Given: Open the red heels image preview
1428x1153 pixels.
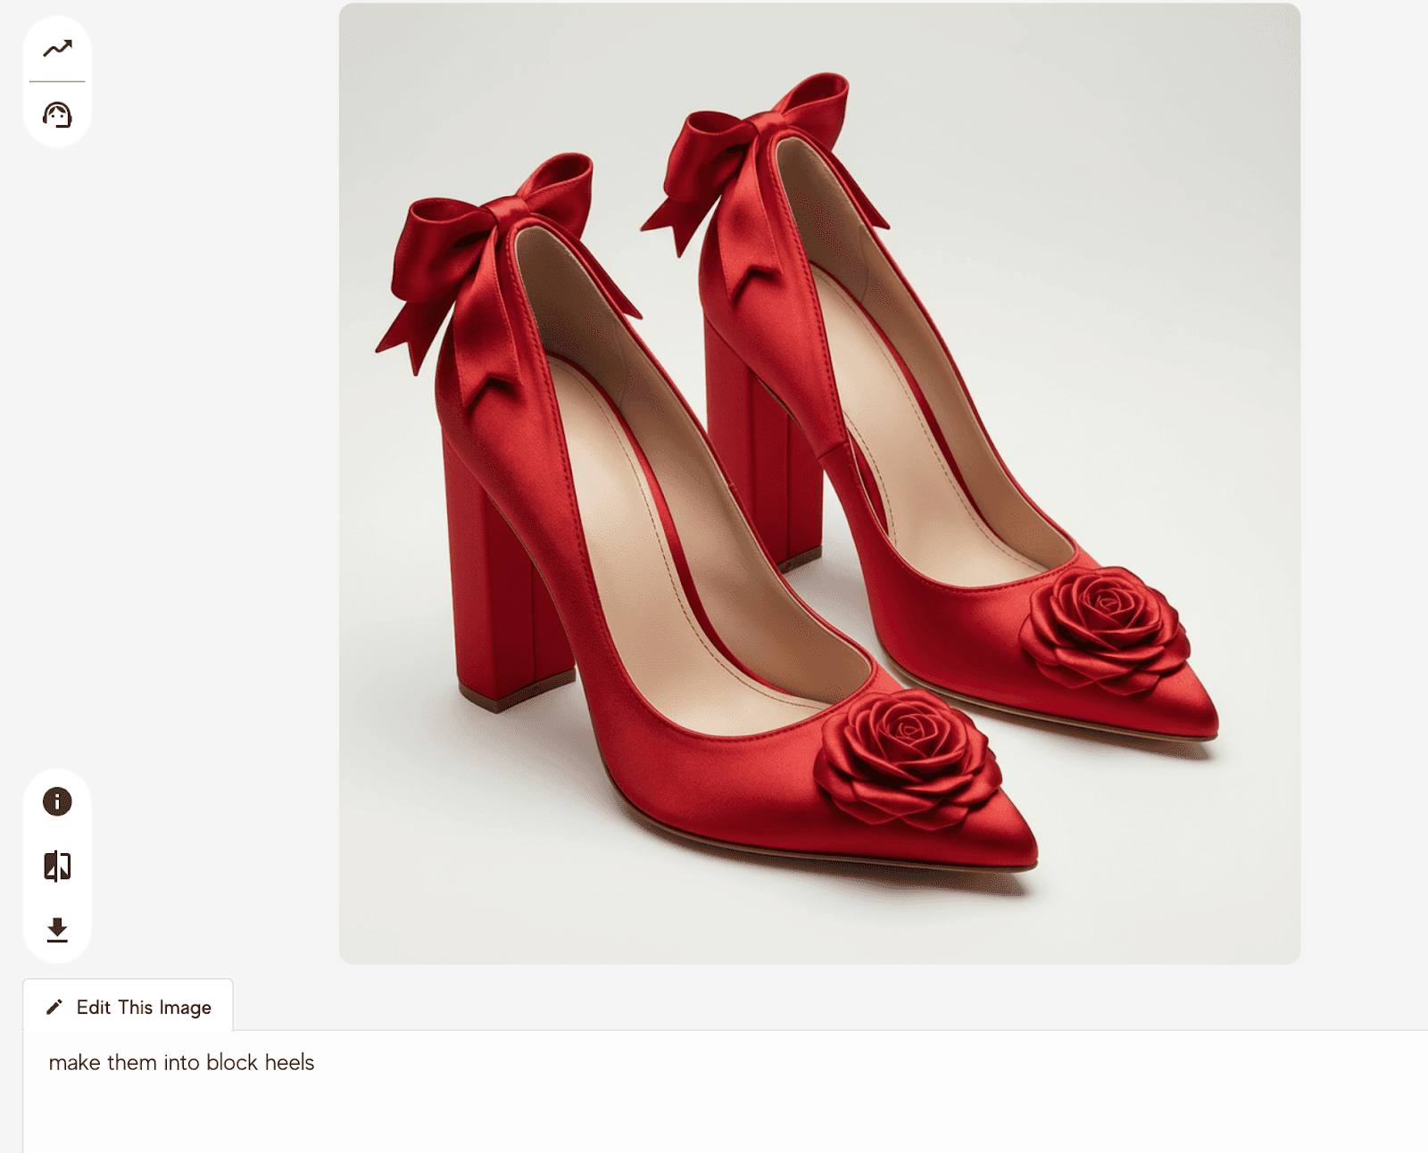Looking at the screenshot, I should (819, 483).
